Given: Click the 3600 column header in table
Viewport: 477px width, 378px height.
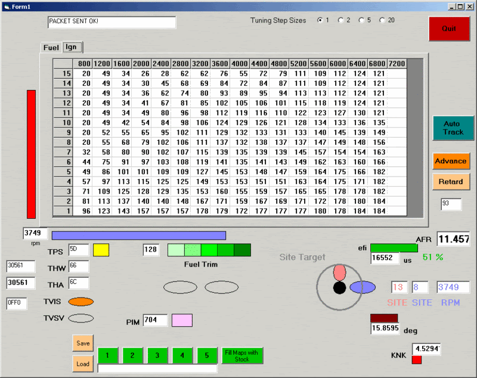Looking at the screenshot, I should [x=220, y=64].
